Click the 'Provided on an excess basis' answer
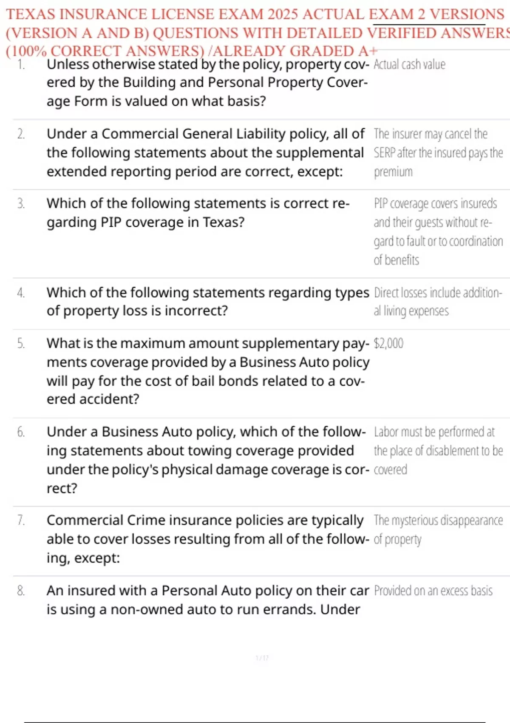This screenshot has height=723, width=510. [433, 591]
